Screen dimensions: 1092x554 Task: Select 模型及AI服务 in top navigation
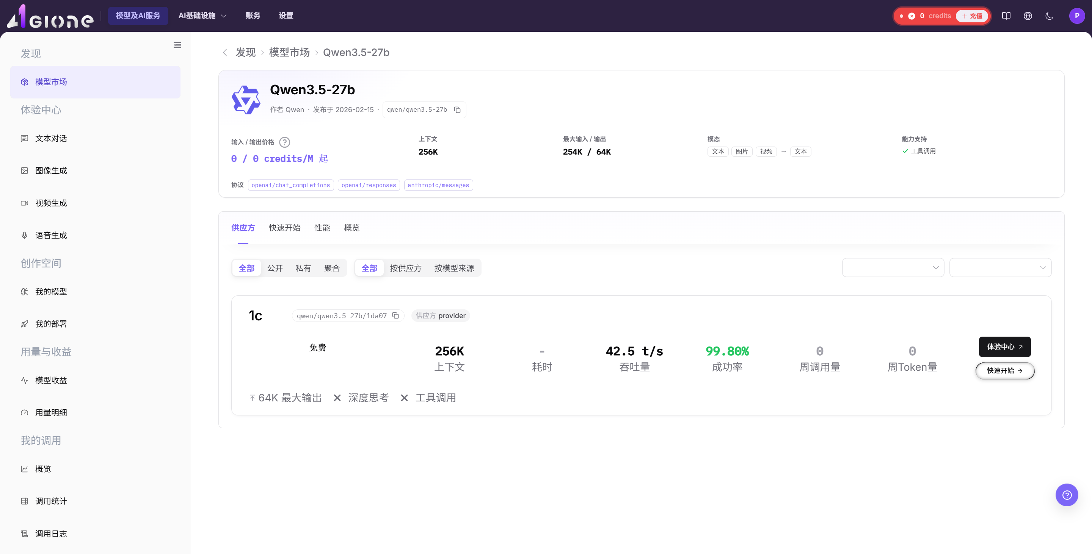pos(138,16)
